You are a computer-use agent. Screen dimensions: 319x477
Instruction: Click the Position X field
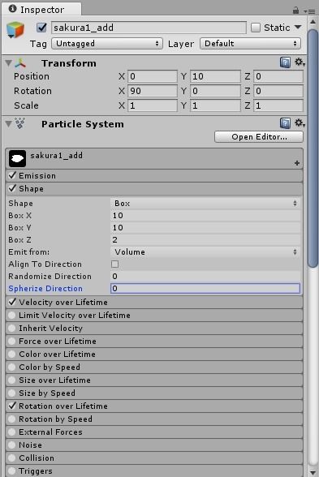coord(153,76)
